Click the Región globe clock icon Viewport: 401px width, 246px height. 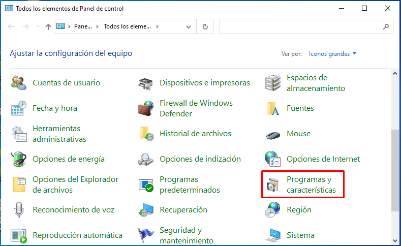click(x=272, y=210)
